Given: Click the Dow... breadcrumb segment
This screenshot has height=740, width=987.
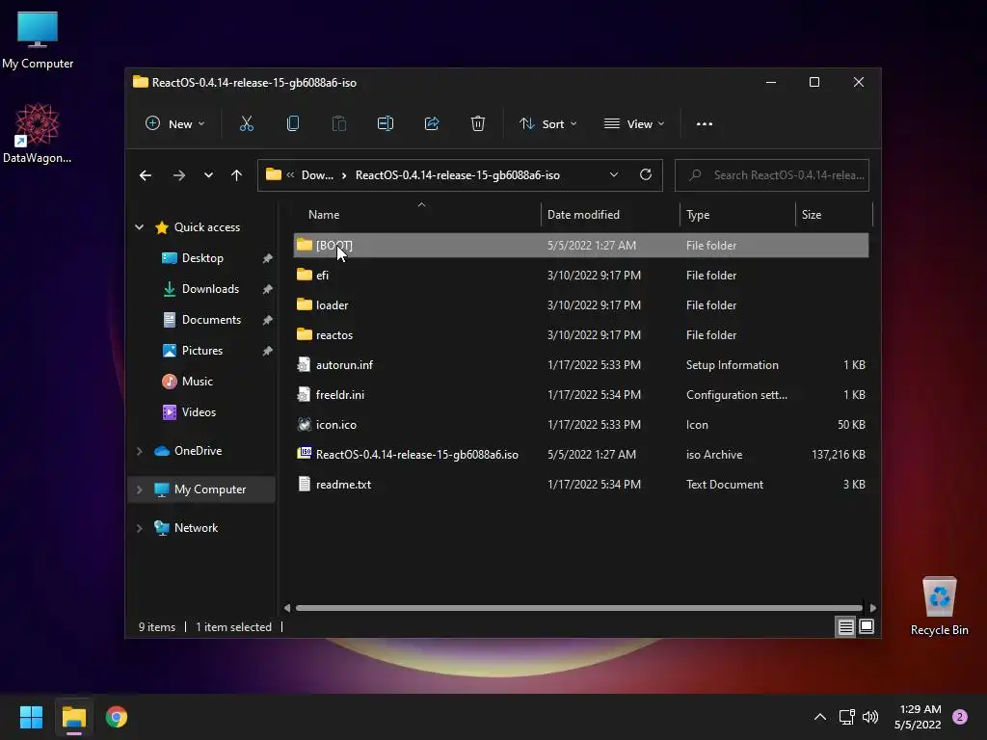Looking at the screenshot, I should (317, 175).
